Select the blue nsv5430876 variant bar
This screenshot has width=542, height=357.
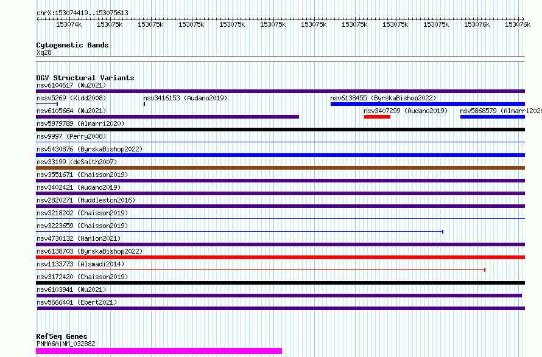click(280, 155)
